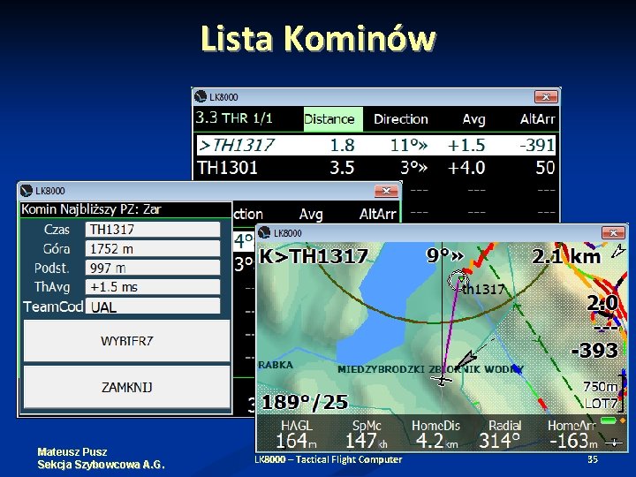Click the glider aircraft symbol on map
Viewport: 636px width, 477px height.
(442, 380)
